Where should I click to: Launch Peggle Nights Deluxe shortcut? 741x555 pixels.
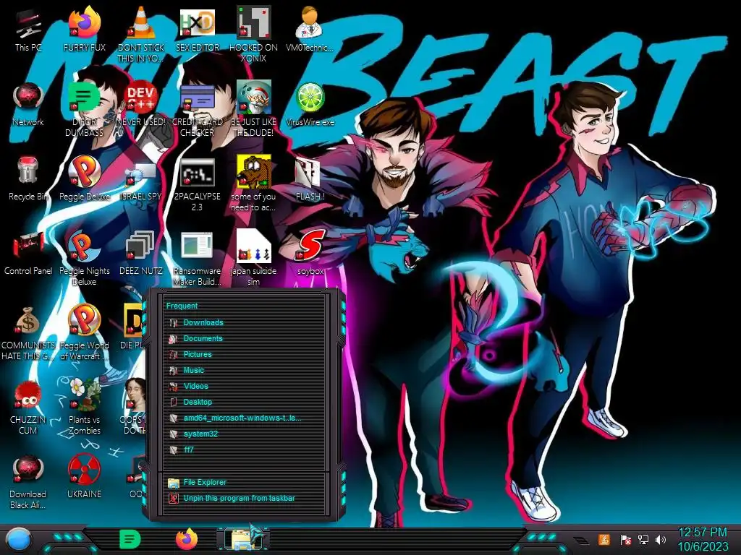(x=84, y=259)
